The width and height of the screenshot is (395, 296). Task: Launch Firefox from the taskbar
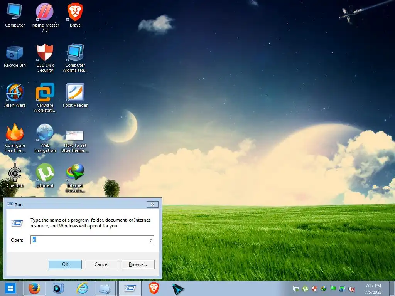click(34, 288)
